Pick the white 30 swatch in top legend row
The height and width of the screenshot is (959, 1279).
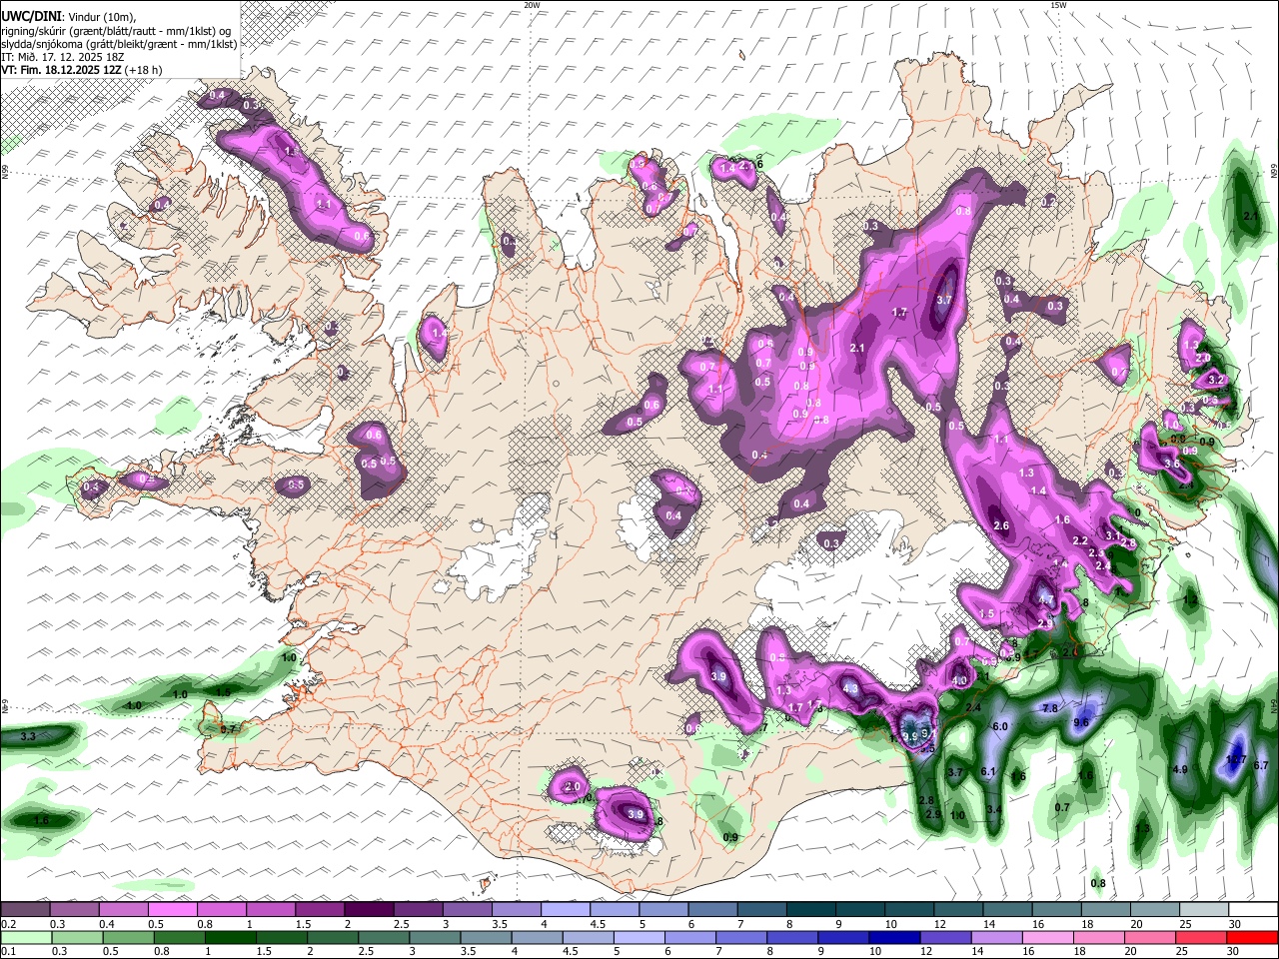click(1252, 910)
